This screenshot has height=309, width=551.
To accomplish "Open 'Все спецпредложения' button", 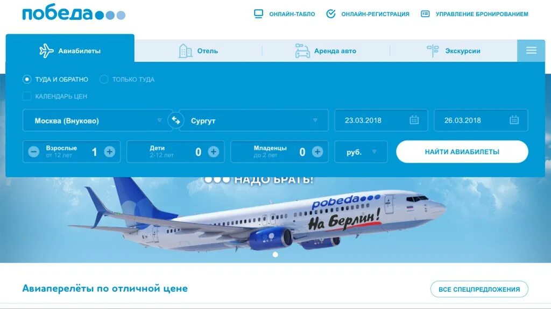I will [479, 289].
